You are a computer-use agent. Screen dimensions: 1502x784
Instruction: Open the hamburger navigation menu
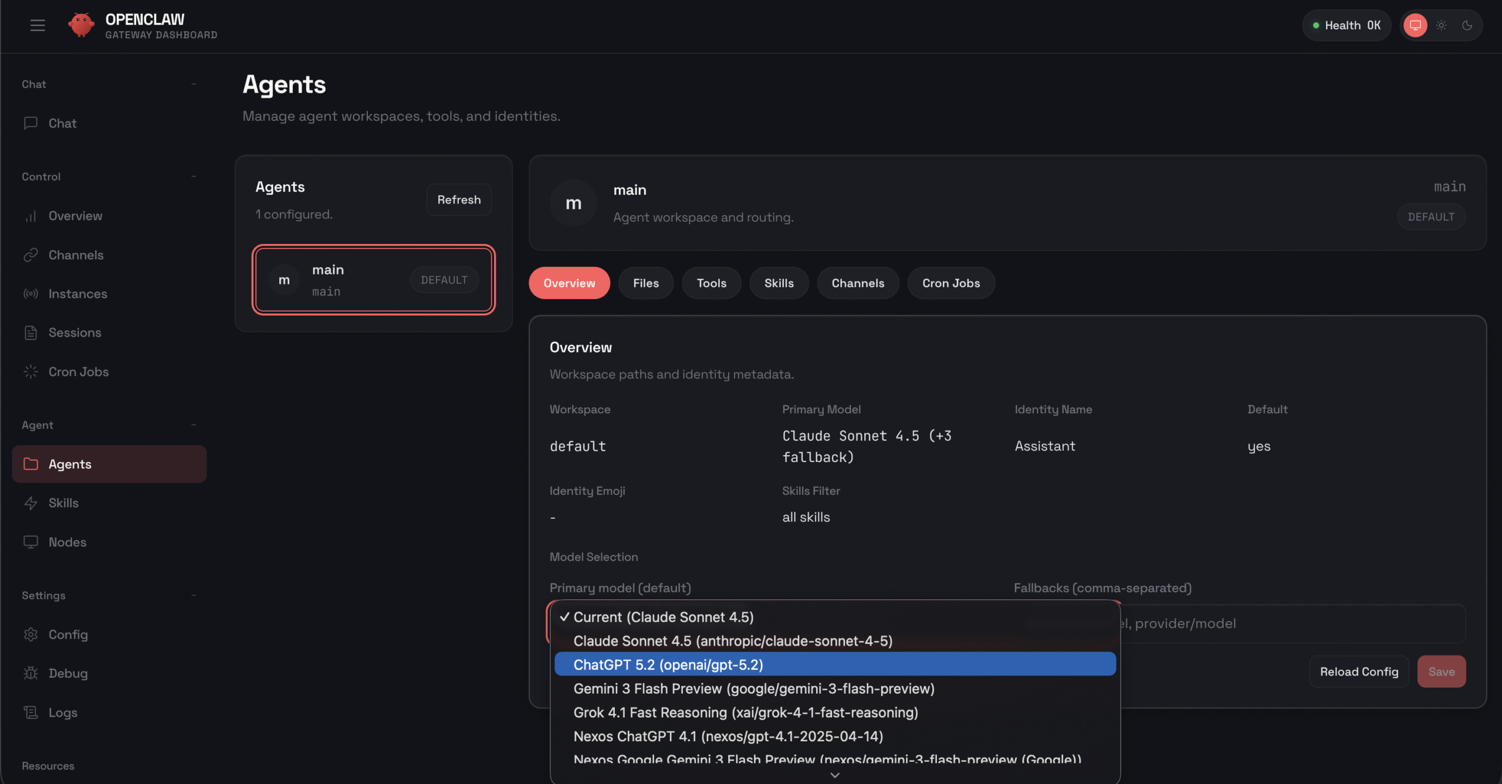38,25
